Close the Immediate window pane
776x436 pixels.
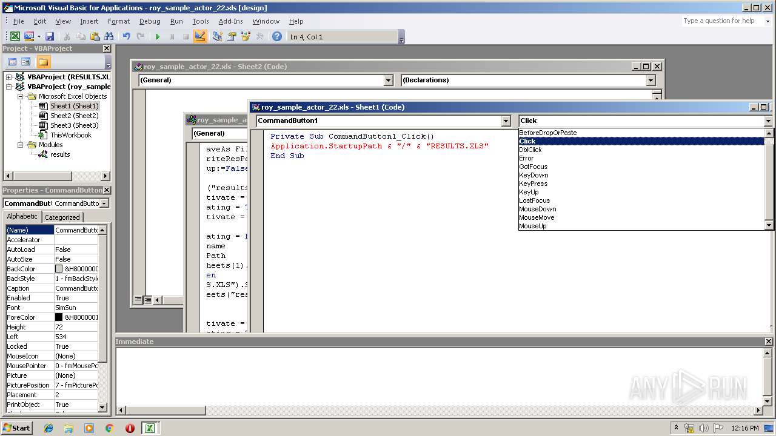click(770, 342)
